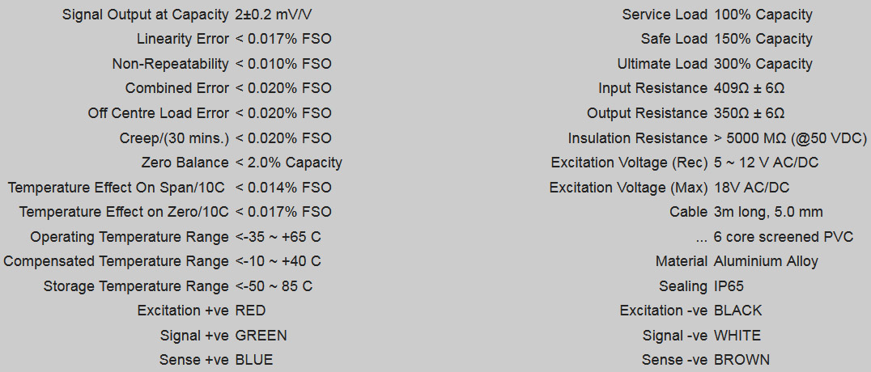Screen dimensions: 871x372
Task: Click the Excitation +ve RED value
Action: 250,311
